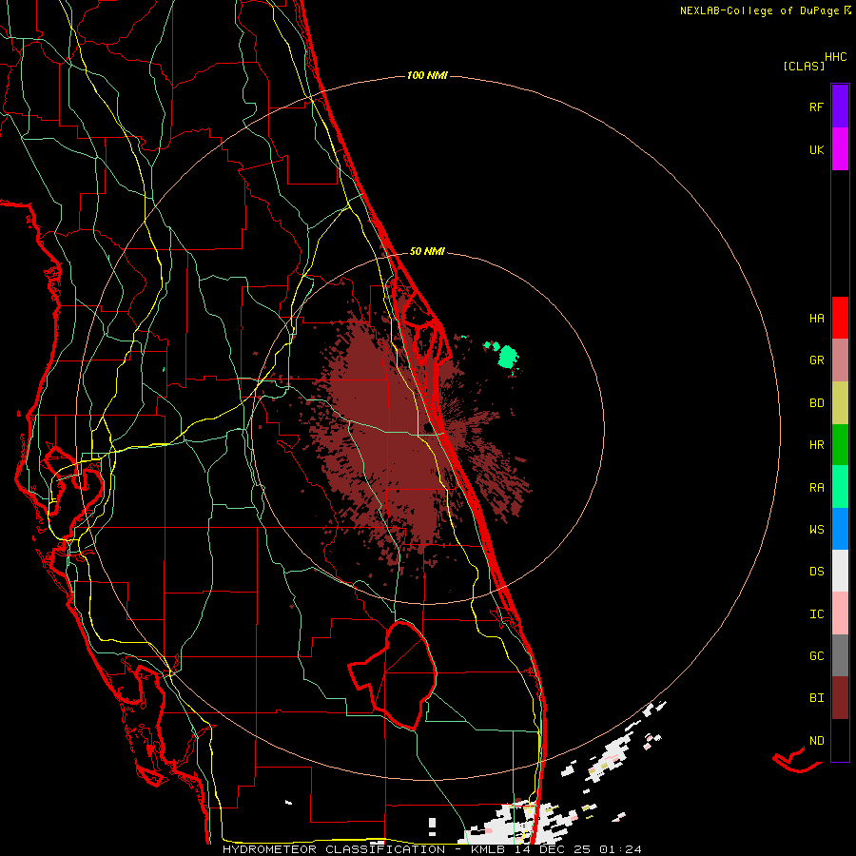Click the 01:24 timestamp
Screen dimensions: 856x856
tap(620, 849)
